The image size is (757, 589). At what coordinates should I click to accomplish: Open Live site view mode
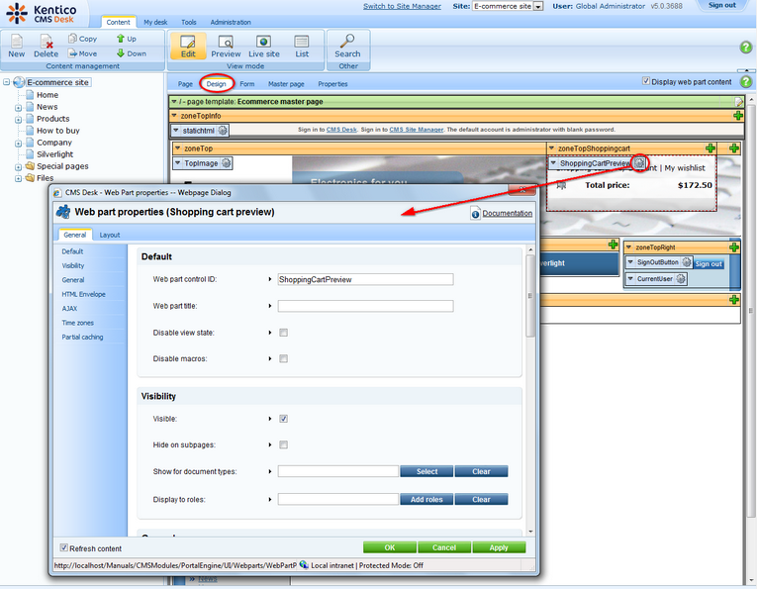click(x=263, y=47)
